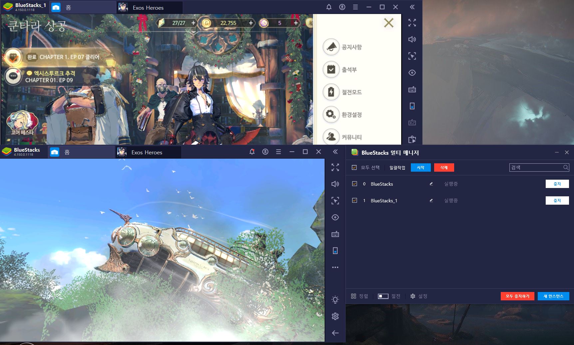The image size is (574, 345).
Task: Open hamburger menu in lower BlueStacks window
Action: pos(279,152)
